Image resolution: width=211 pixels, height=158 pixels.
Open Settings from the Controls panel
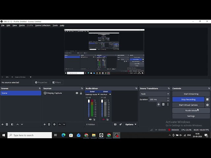click(191, 116)
